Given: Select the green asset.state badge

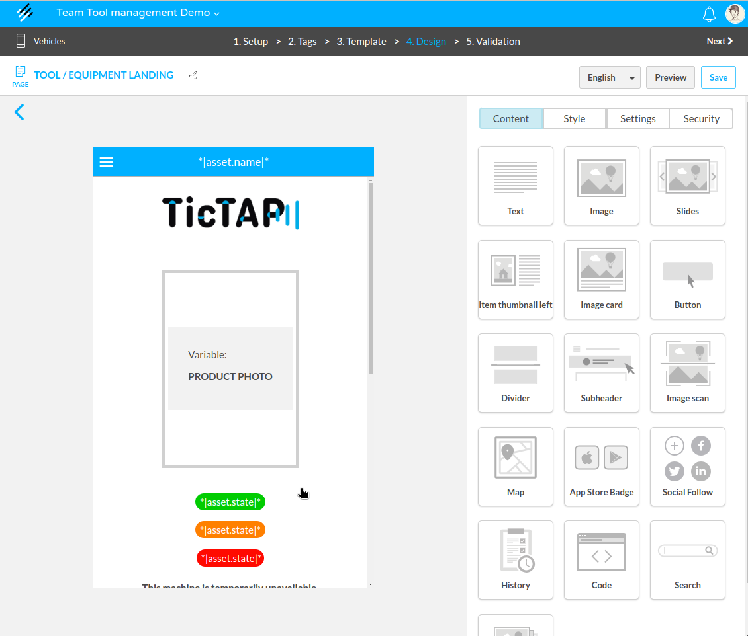Looking at the screenshot, I should pyautogui.click(x=230, y=502).
